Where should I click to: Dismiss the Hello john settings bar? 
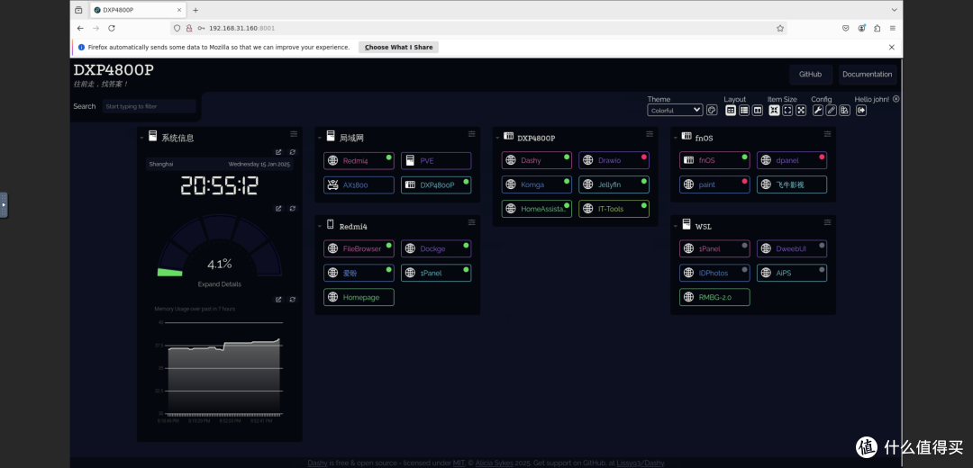point(896,99)
